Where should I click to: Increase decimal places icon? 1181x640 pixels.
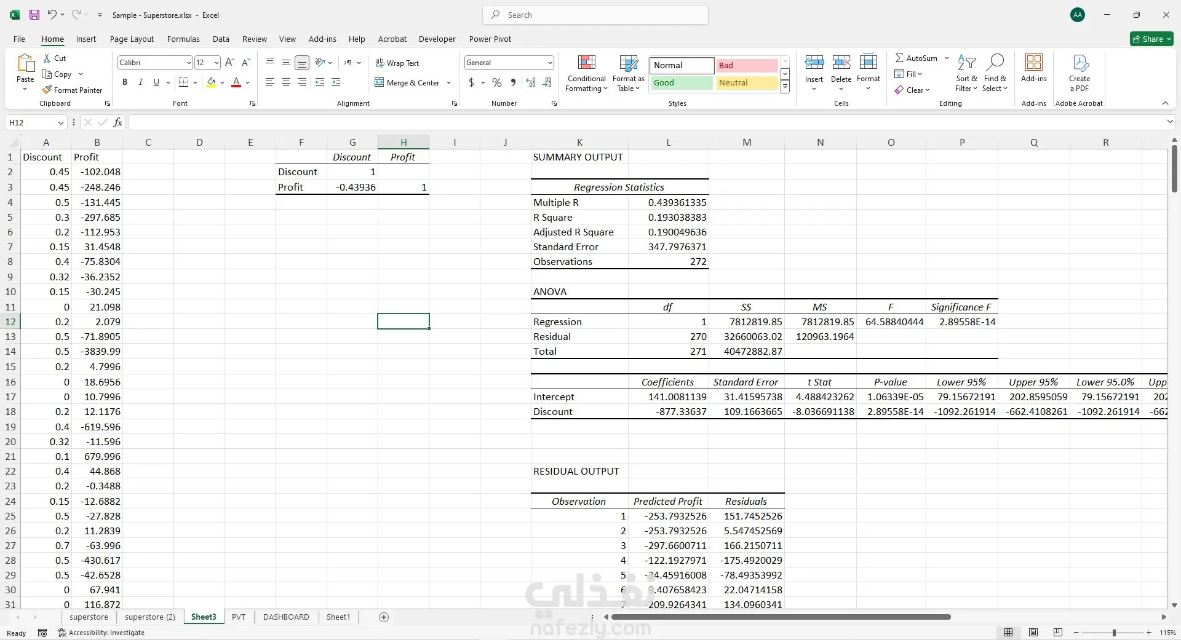tap(531, 82)
